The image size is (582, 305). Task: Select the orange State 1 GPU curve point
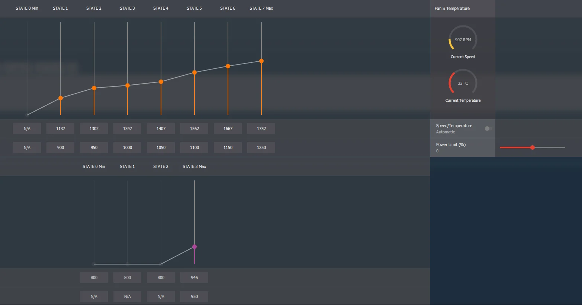[x=61, y=98]
